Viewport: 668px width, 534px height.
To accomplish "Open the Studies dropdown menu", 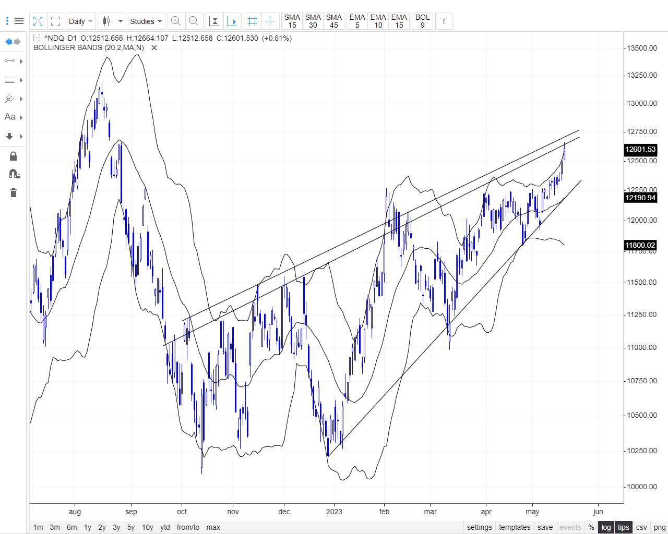I will tap(146, 21).
